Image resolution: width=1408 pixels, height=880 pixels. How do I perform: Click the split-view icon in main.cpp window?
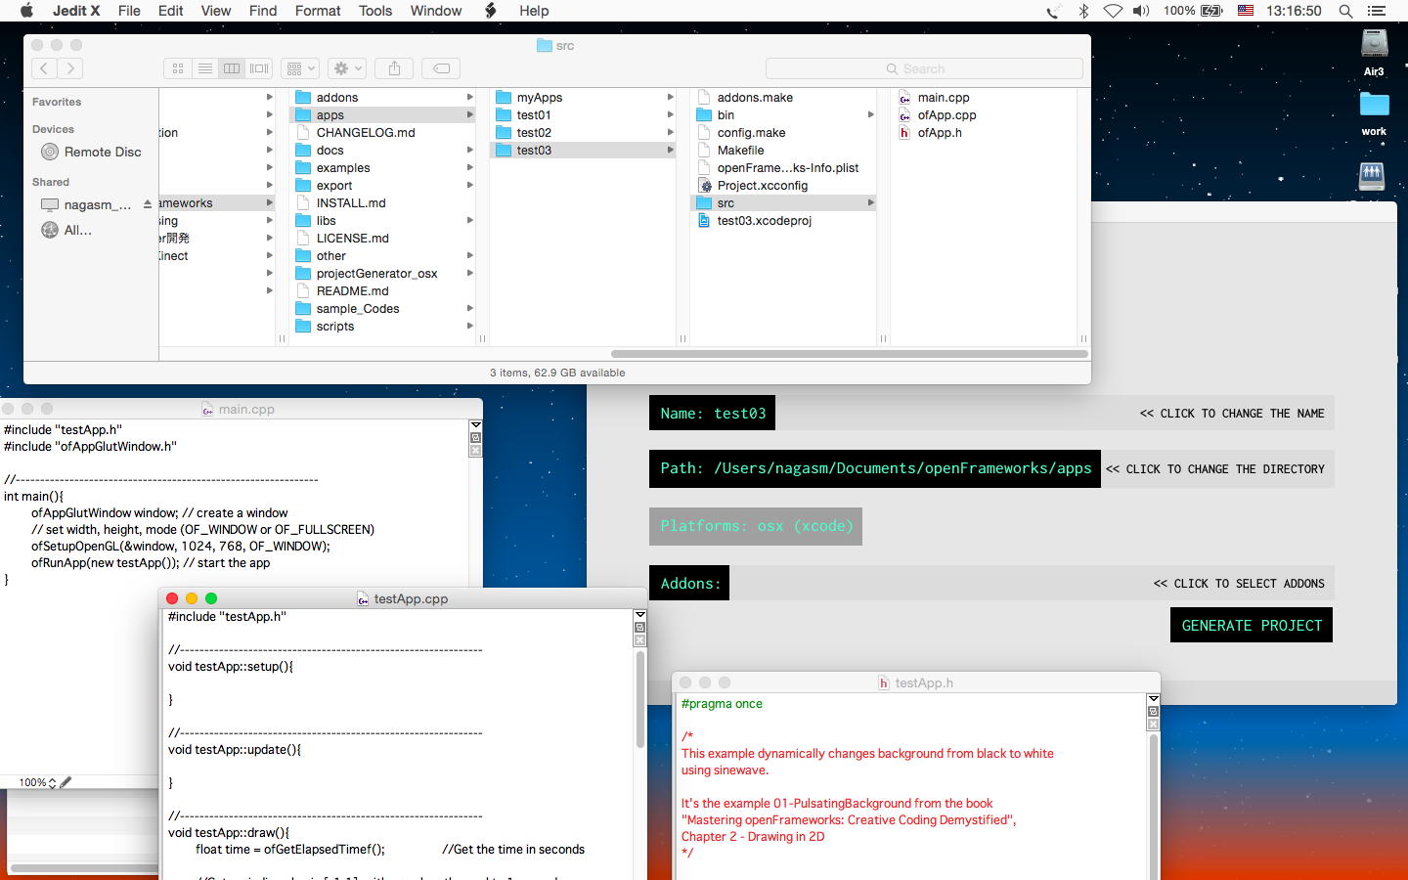coord(476,438)
